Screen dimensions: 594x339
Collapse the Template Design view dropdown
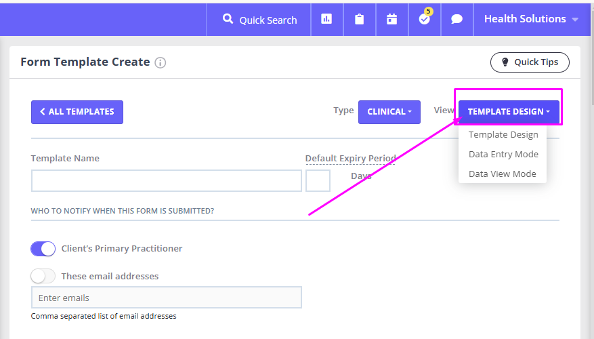[x=509, y=112]
